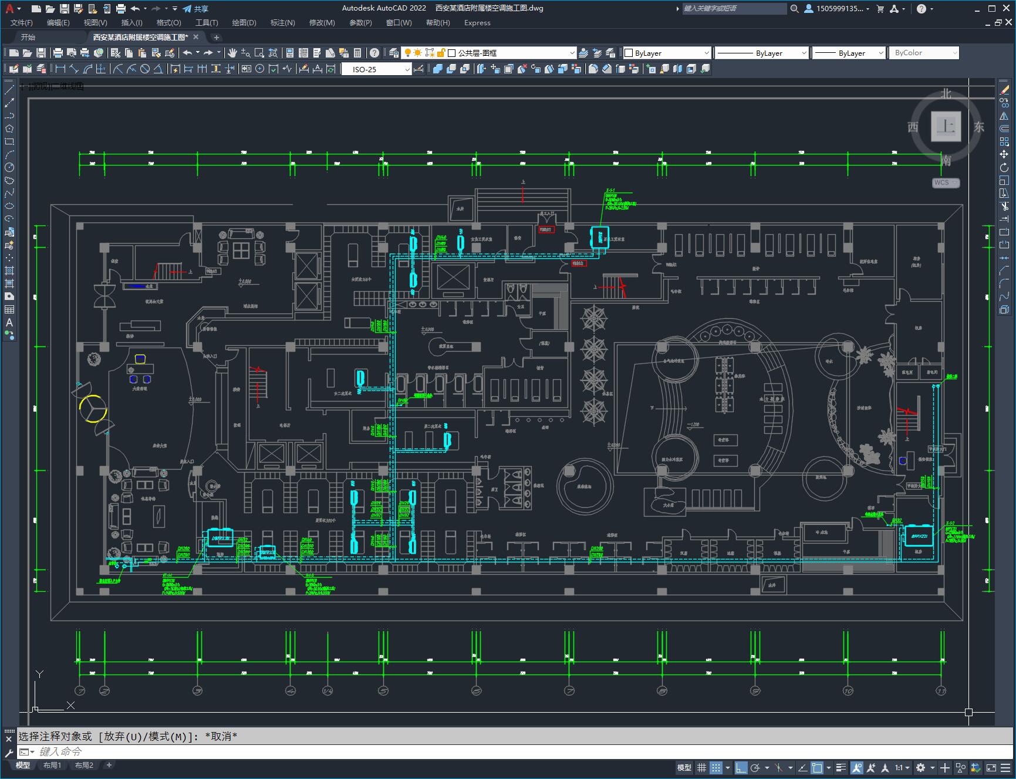Click the Pan hand icon
Screen dimensions: 1016x779
(x=232, y=53)
